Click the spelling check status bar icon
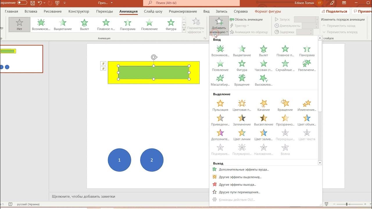This screenshot has width=372, height=209. 11,204
